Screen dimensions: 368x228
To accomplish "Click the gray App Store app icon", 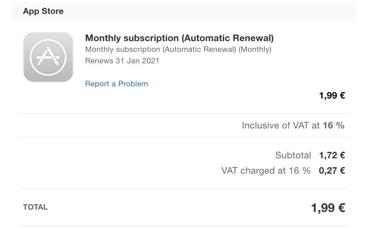I will pos(48,57).
